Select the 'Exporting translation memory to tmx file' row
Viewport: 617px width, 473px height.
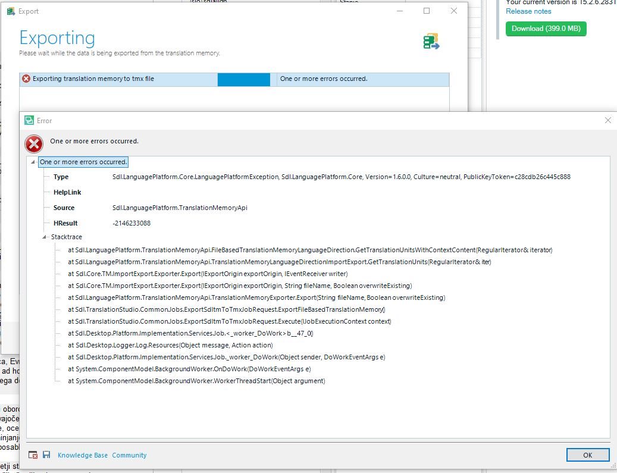(234, 79)
